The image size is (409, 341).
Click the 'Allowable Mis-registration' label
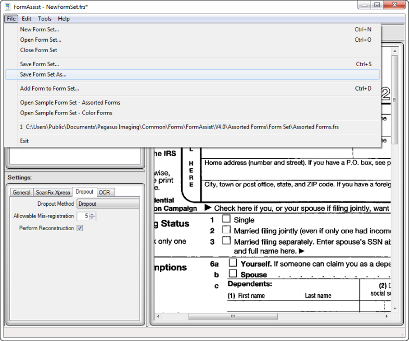(44, 216)
